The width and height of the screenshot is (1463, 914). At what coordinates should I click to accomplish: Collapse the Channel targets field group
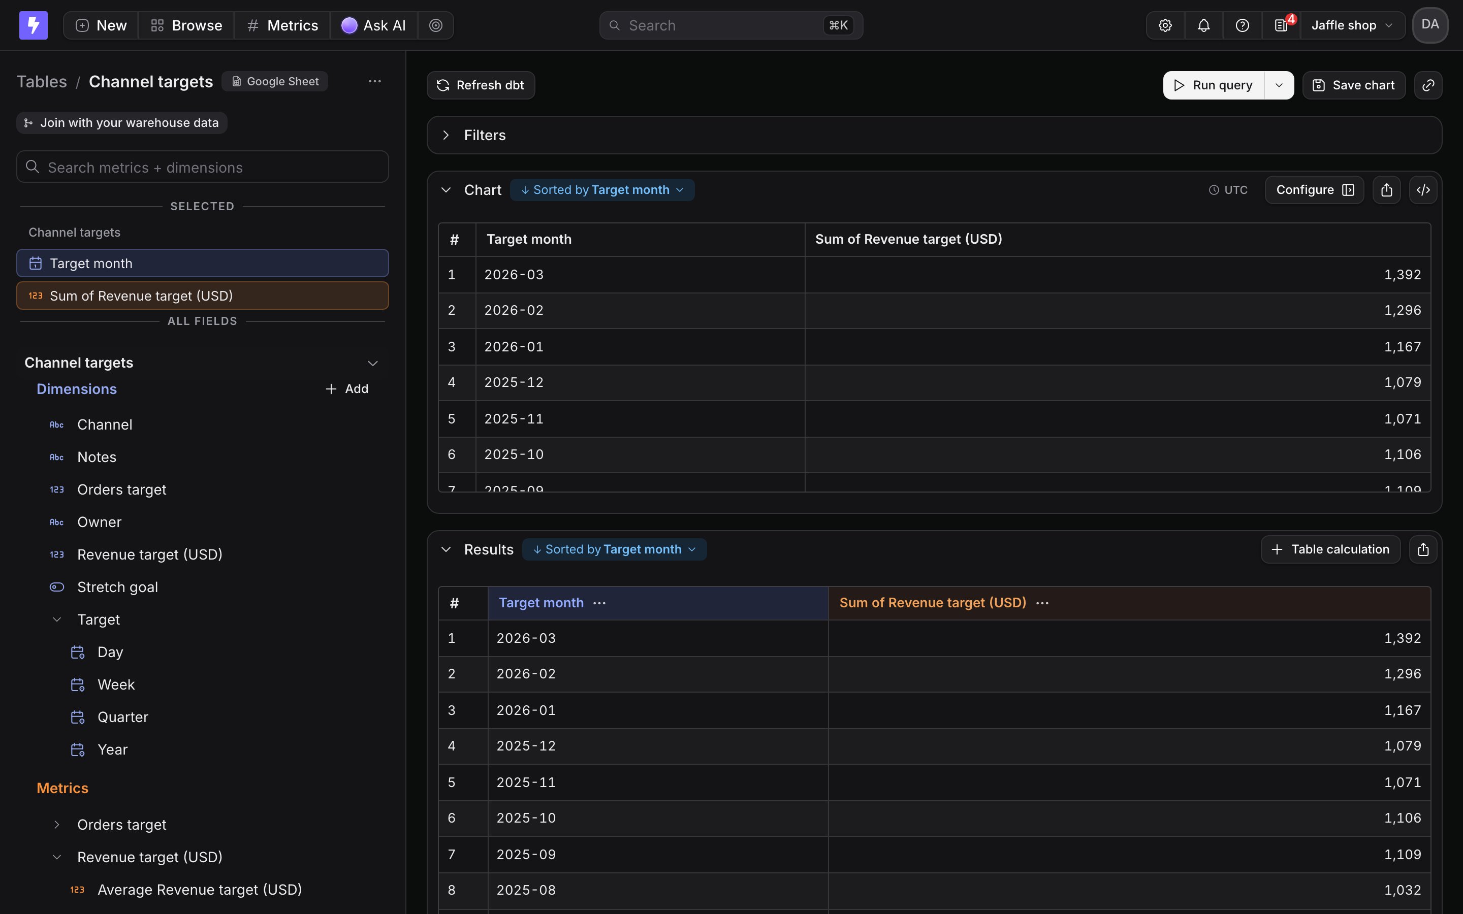(373, 363)
